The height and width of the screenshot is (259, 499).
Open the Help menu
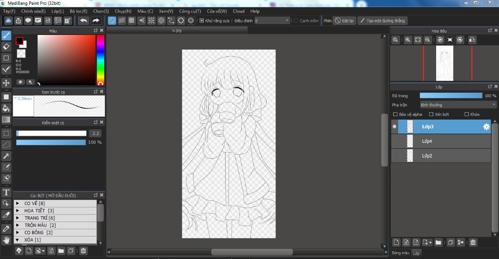tap(255, 11)
